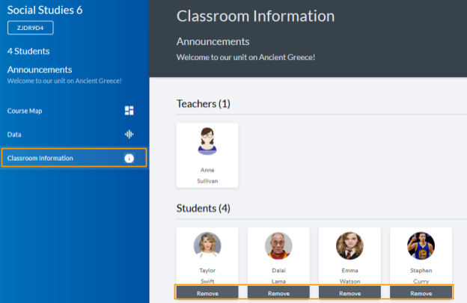Click Emma Watson's profile photo
467x303 pixels.
pyautogui.click(x=350, y=245)
